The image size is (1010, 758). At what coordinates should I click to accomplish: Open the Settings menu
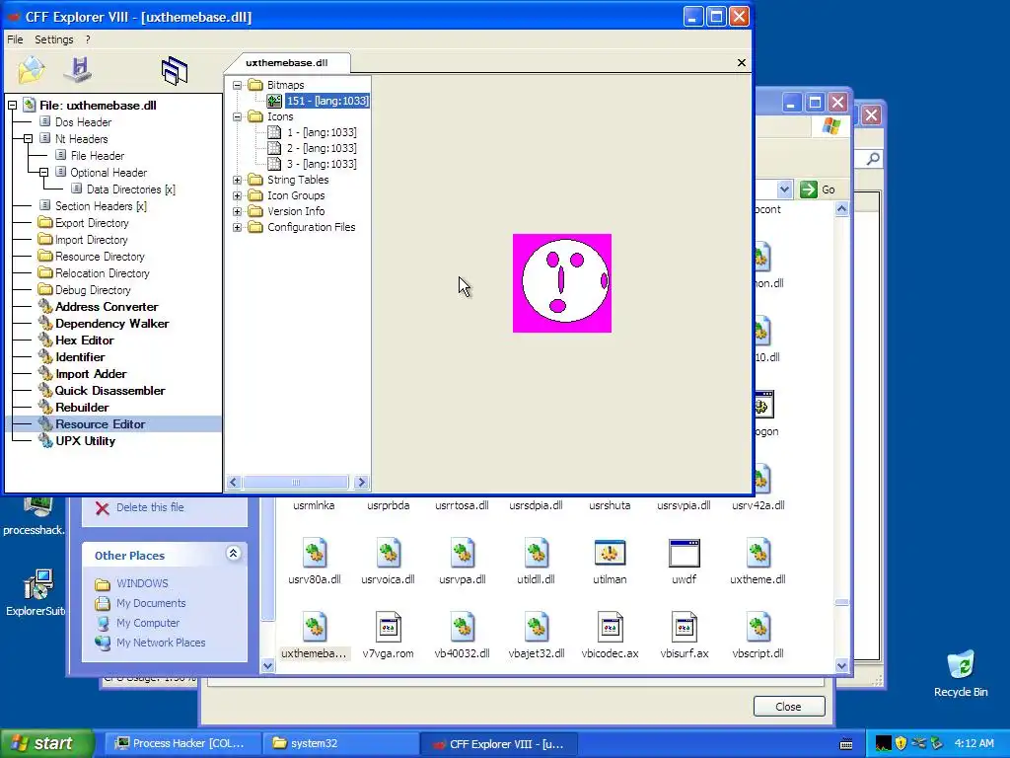[54, 39]
